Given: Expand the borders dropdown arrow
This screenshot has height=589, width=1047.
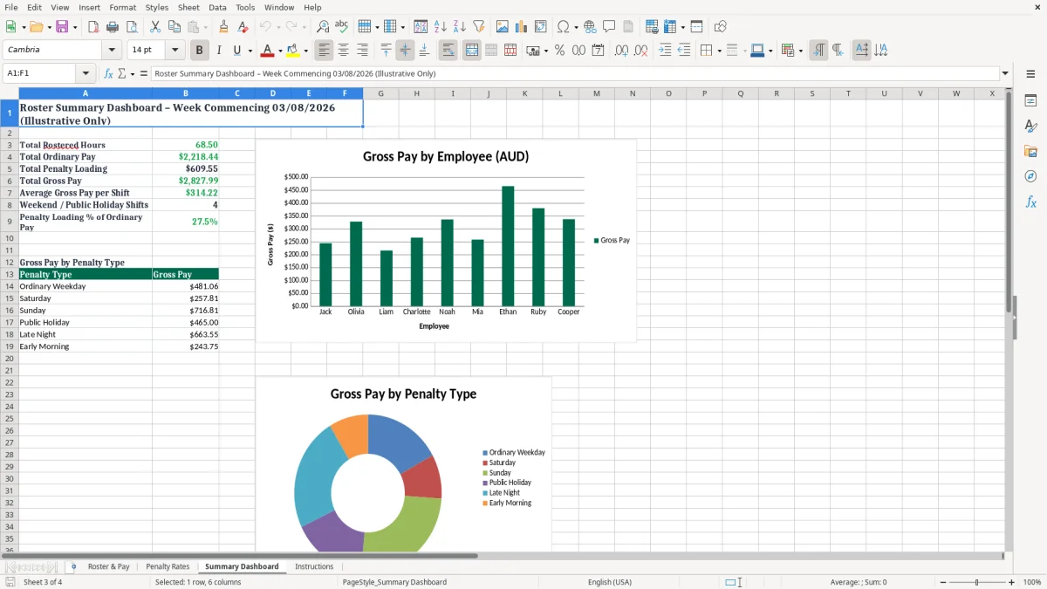Looking at the screenshot, I should tap(719, 51).
